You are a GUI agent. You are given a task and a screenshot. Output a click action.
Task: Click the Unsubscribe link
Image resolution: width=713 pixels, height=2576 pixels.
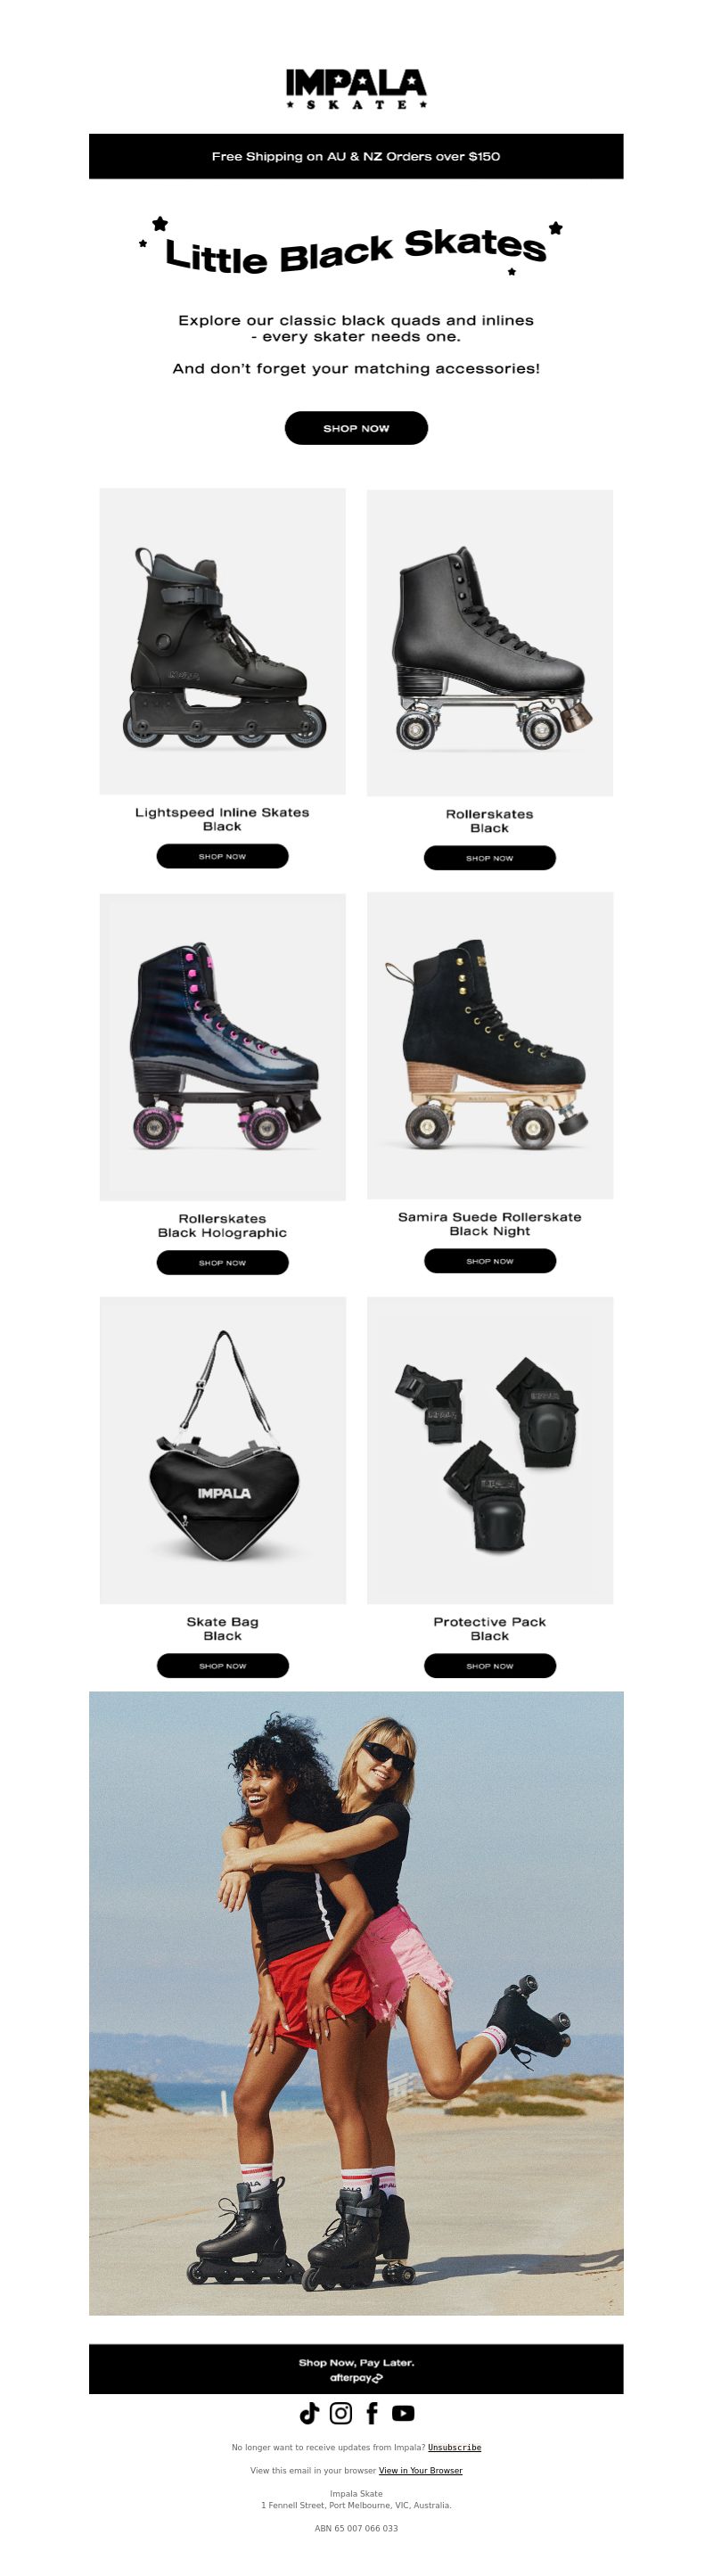(454, 2447)
